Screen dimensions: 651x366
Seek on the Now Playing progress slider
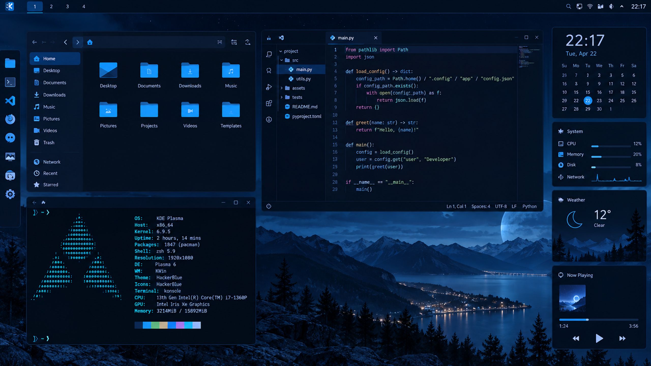(599, 319)
